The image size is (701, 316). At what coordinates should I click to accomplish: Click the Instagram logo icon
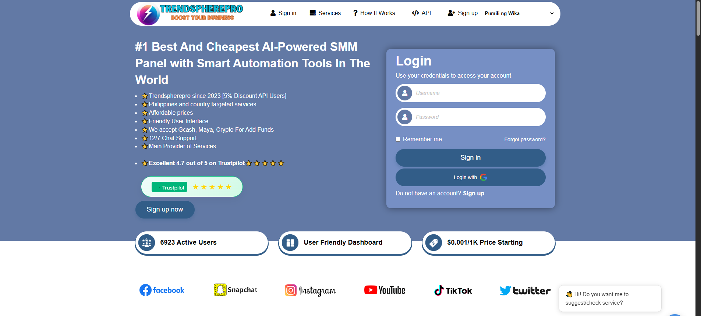(291, 290)
